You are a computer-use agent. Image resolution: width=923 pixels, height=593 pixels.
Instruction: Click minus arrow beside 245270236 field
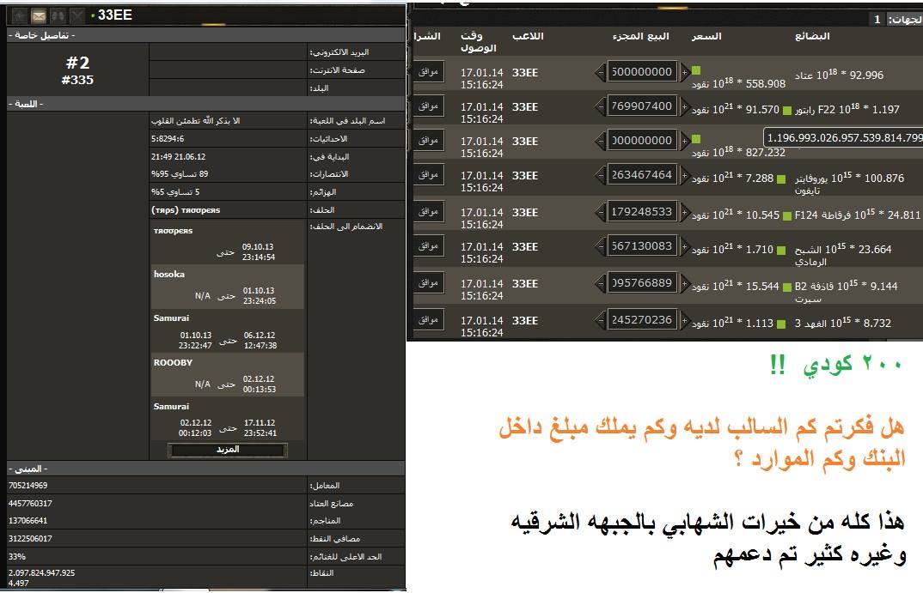click(600, 320)
